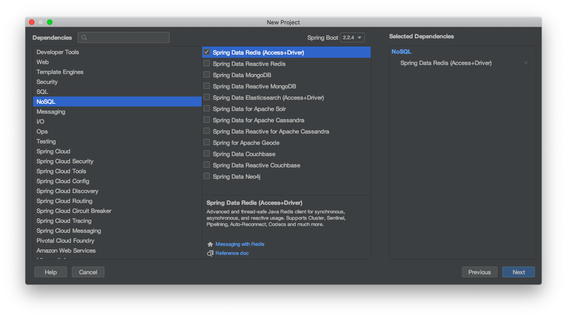Select the Developer Tools category

(x=117, y=52)
